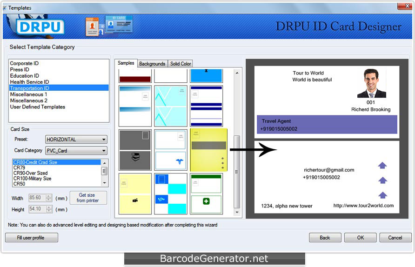Select solid blue template thumbnail at top

click(206, 76)
